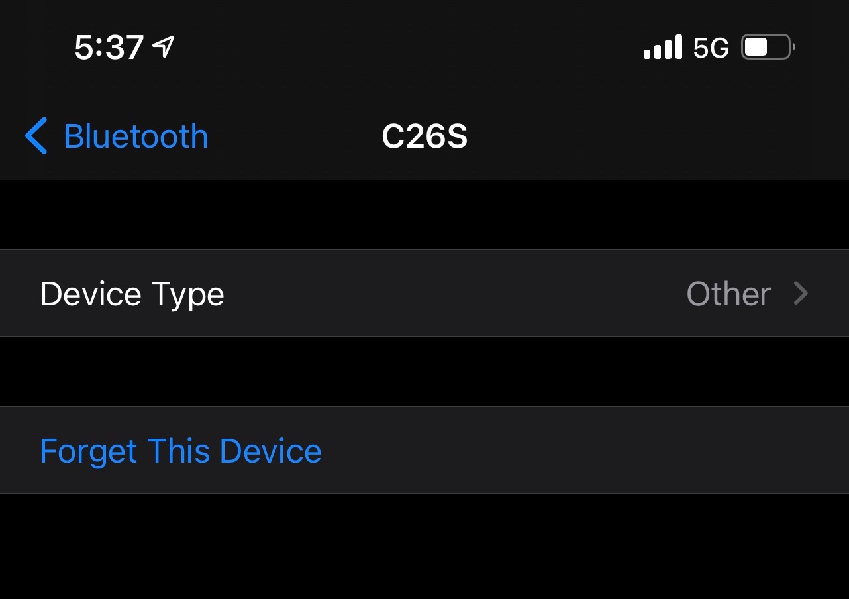Tap the gray chevron beside Other
This screenshot has width=849, height=599.
(801, 294)
